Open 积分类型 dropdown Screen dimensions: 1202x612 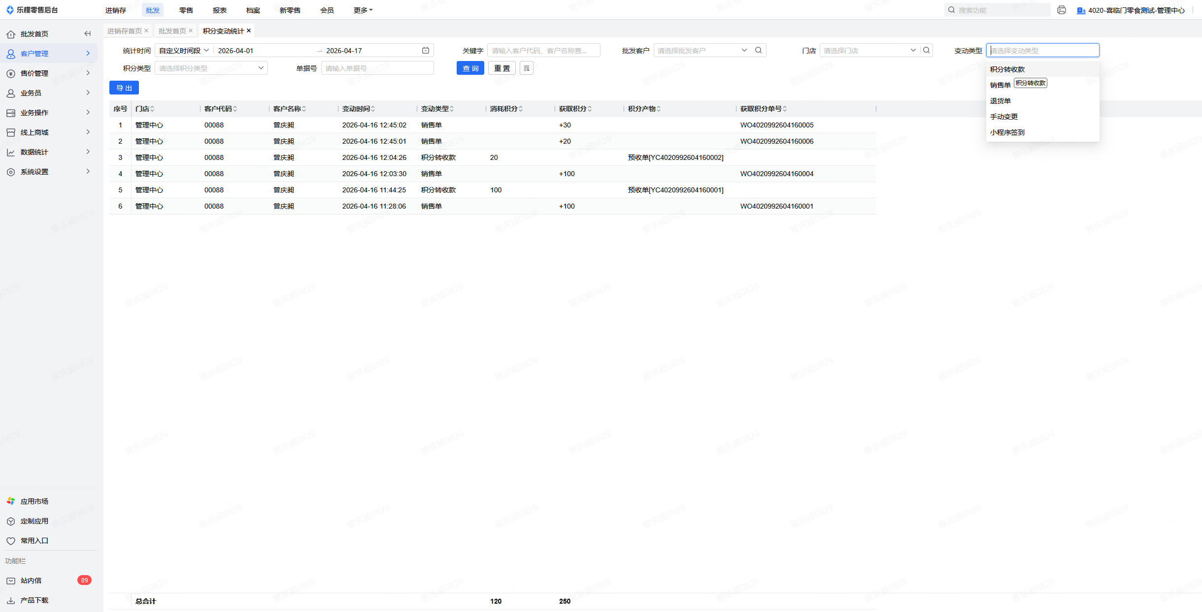(211, 68)
